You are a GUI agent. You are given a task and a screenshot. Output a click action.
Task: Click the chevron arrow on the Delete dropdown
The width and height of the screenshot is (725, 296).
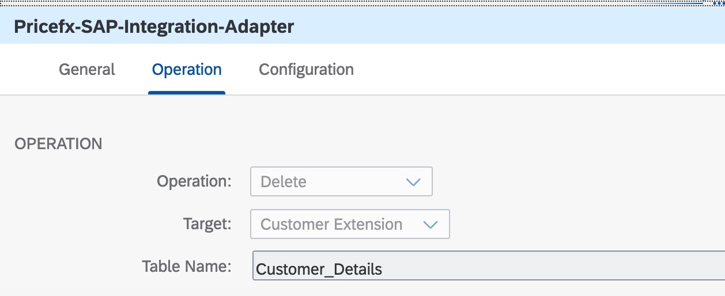(413, 182)
